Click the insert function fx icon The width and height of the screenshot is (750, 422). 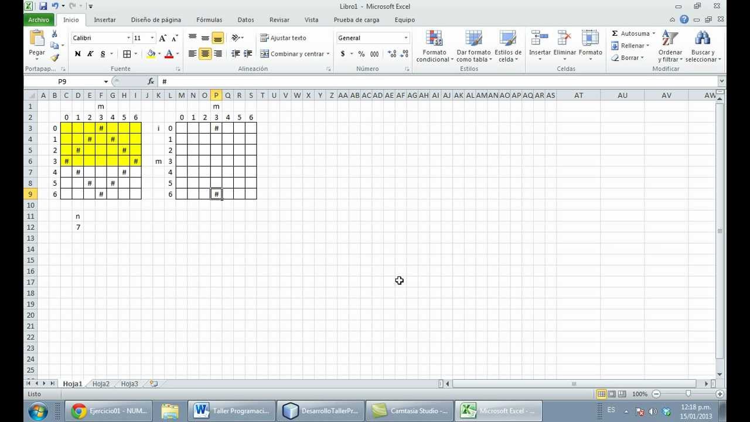pos(151,81)
